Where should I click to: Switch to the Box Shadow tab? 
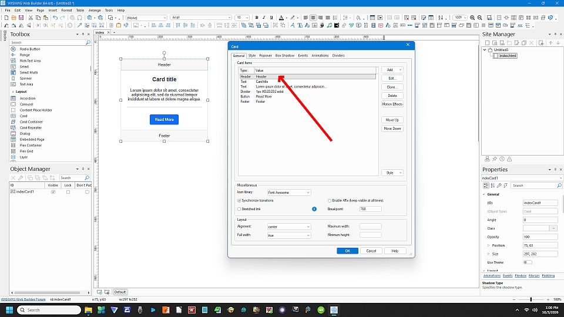285,56
